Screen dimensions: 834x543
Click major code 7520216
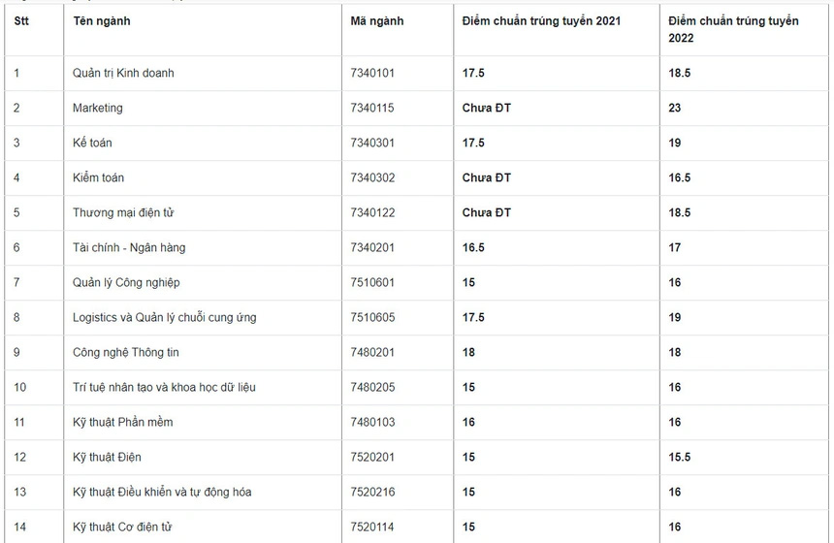(372, 492)
